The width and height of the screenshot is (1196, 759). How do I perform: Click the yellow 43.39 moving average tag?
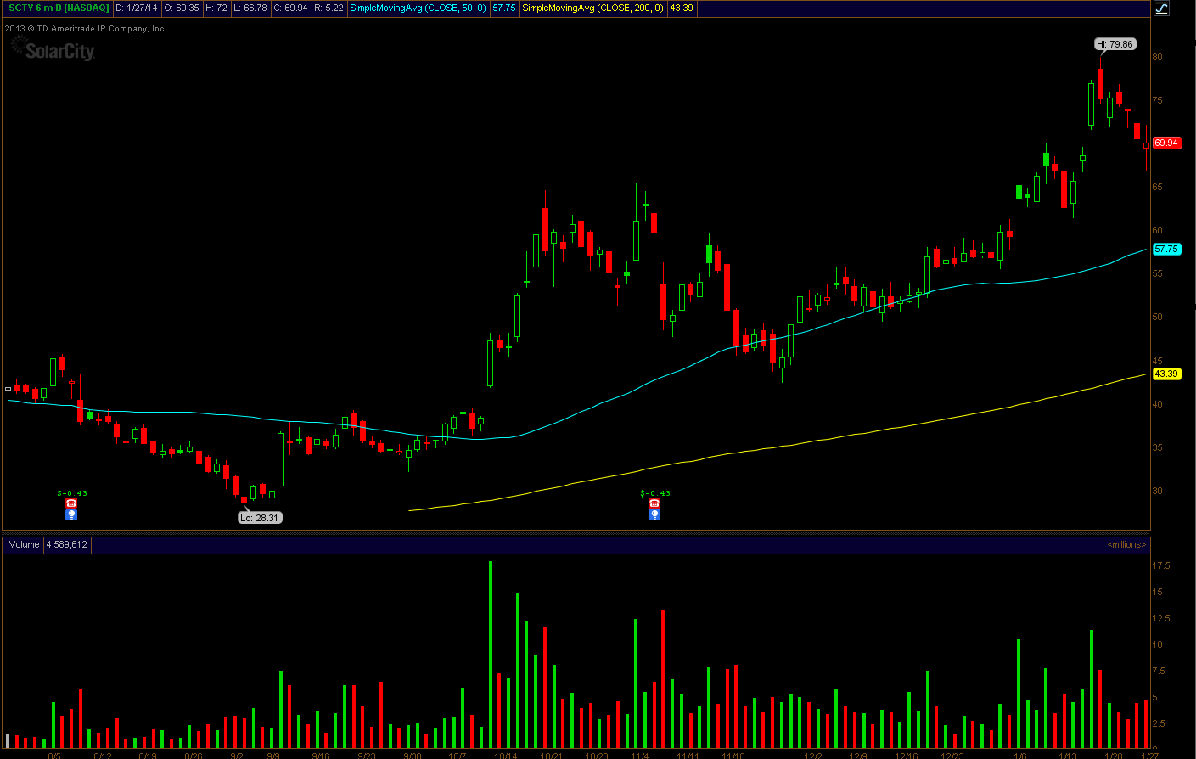tap(1166, 374)
